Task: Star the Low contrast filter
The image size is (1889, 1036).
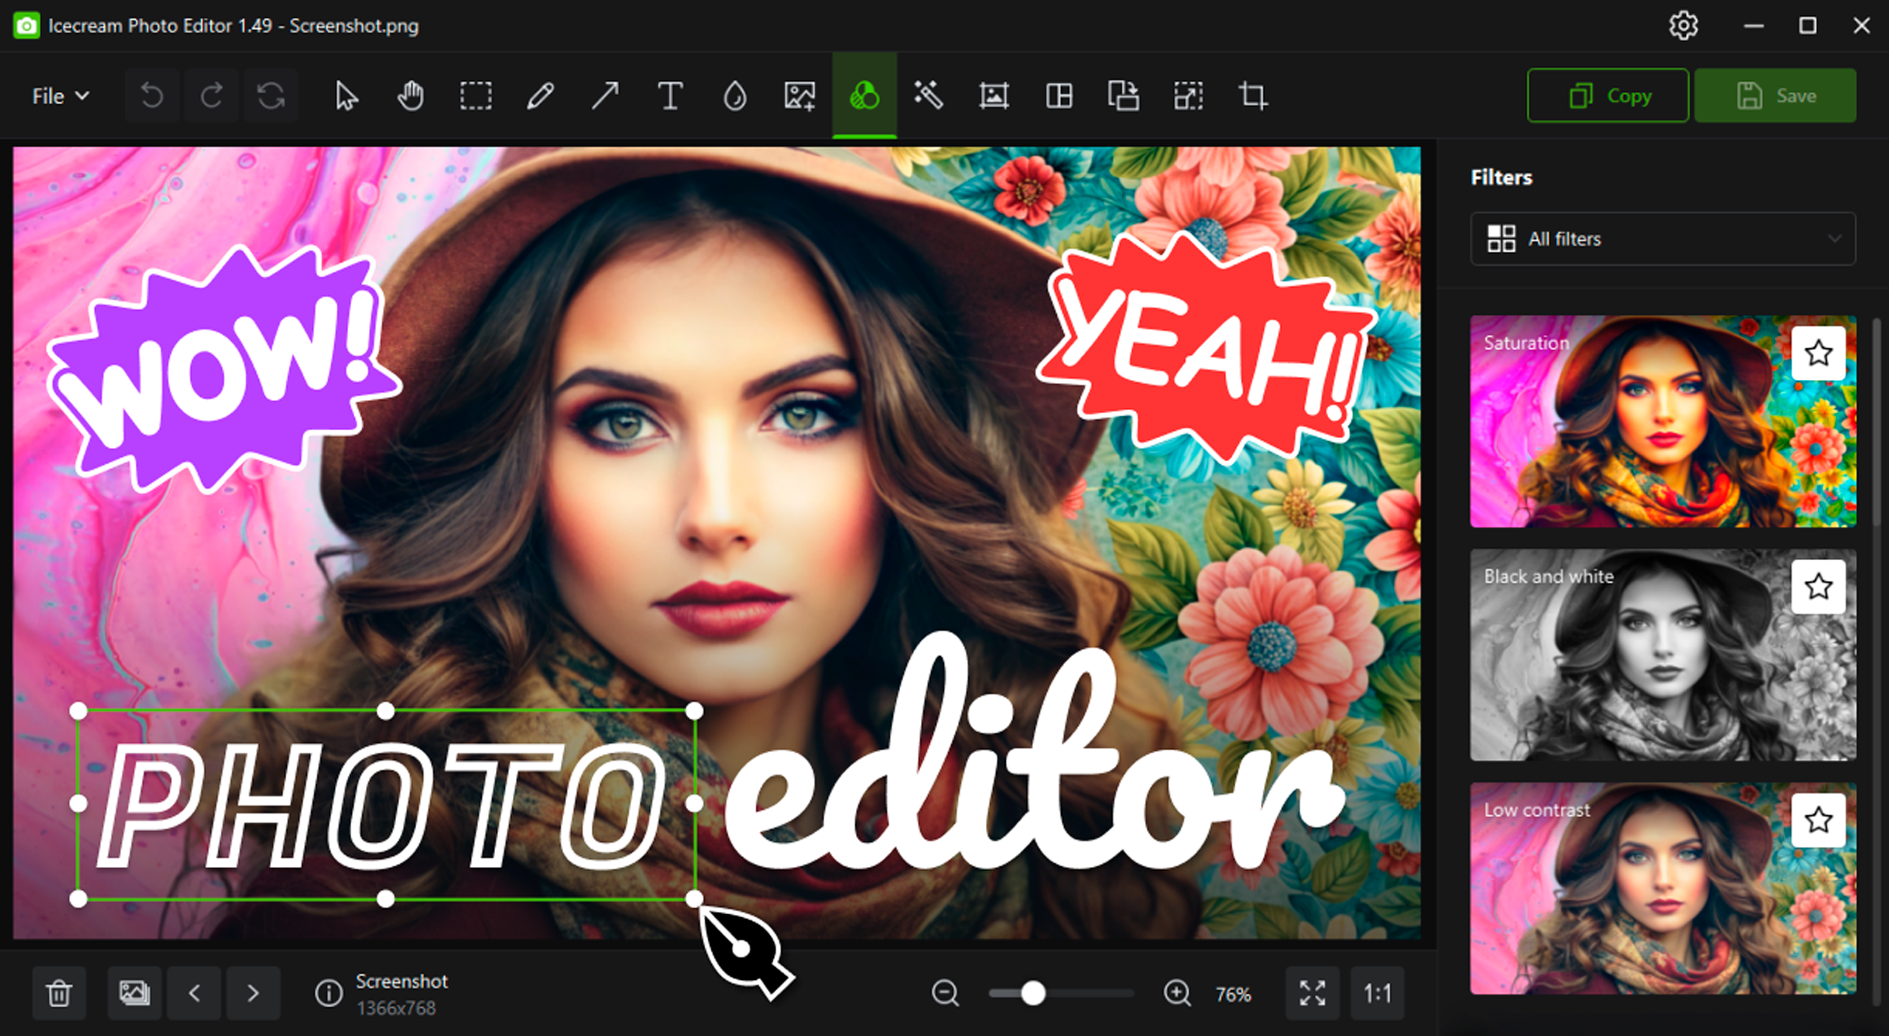Action: coord(1818,821)
